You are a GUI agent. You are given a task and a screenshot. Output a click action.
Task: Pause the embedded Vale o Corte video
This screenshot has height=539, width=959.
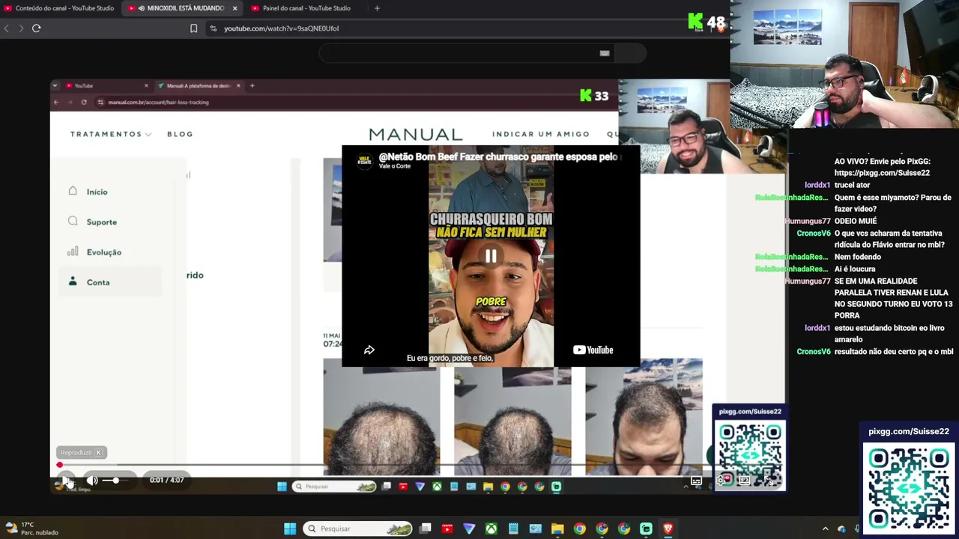(x=491, y=256)
